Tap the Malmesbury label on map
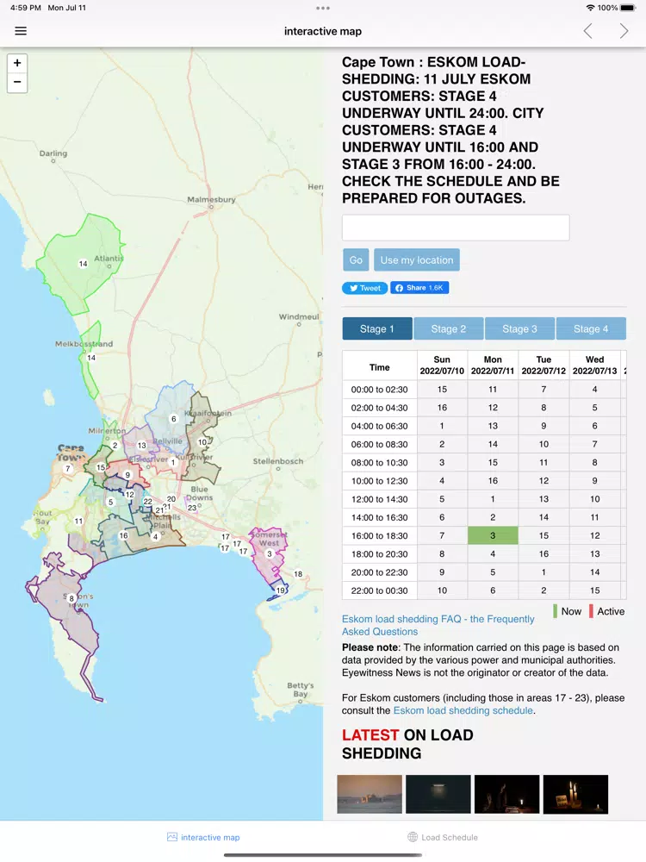Screen dimensions: 646x862 point(212,200)
